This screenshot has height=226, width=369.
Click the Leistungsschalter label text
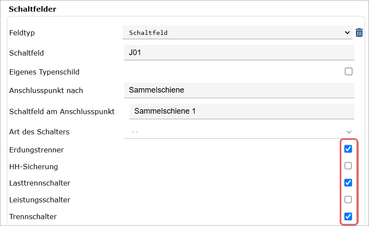coord(40,200)
